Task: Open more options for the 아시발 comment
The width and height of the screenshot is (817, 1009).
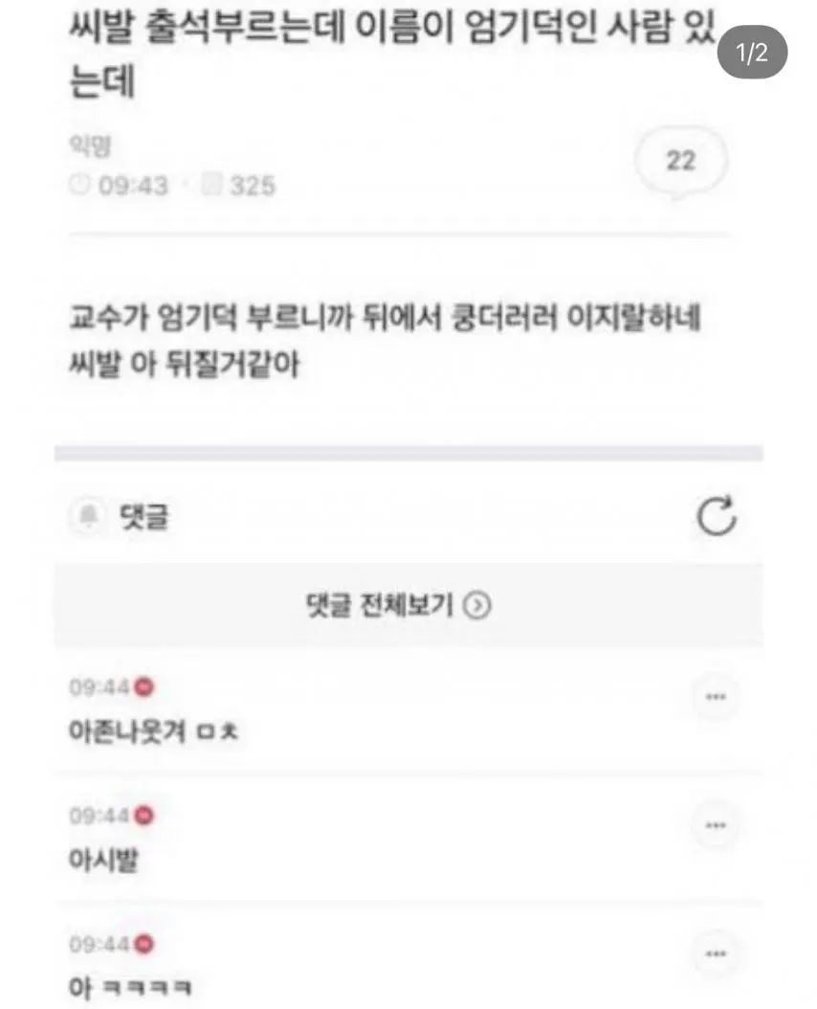Action: point(716,825)
